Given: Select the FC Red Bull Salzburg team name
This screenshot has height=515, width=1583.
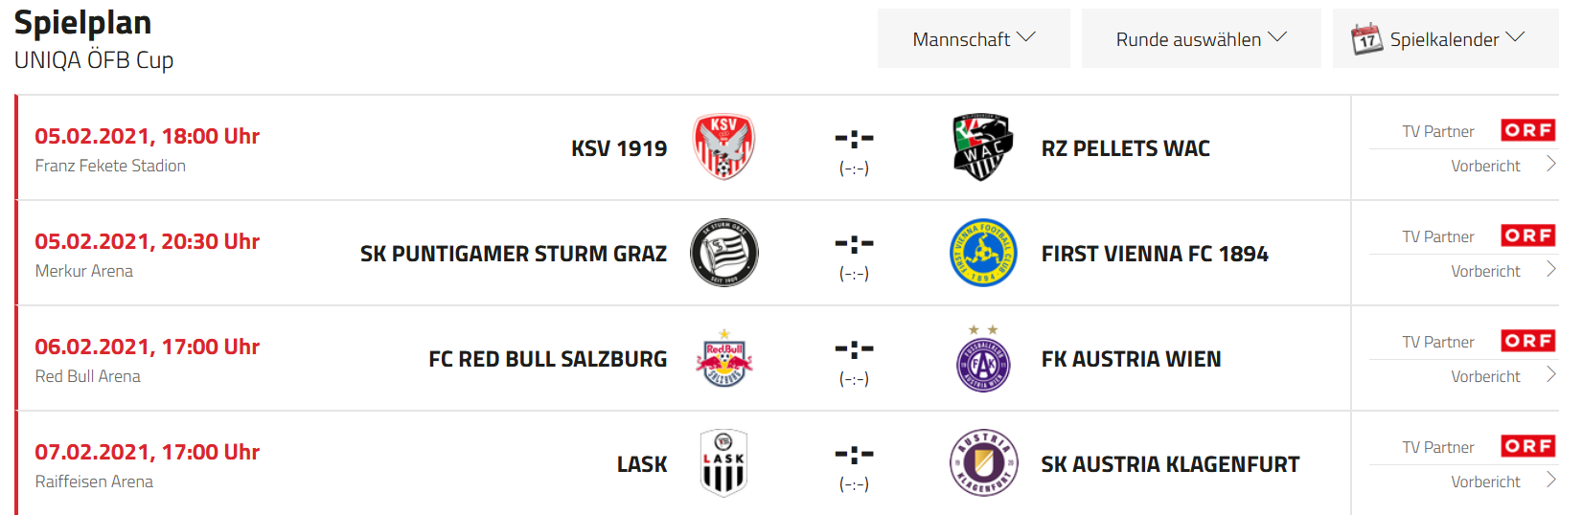Looking at the screenshot, I should tap(547, 359).
